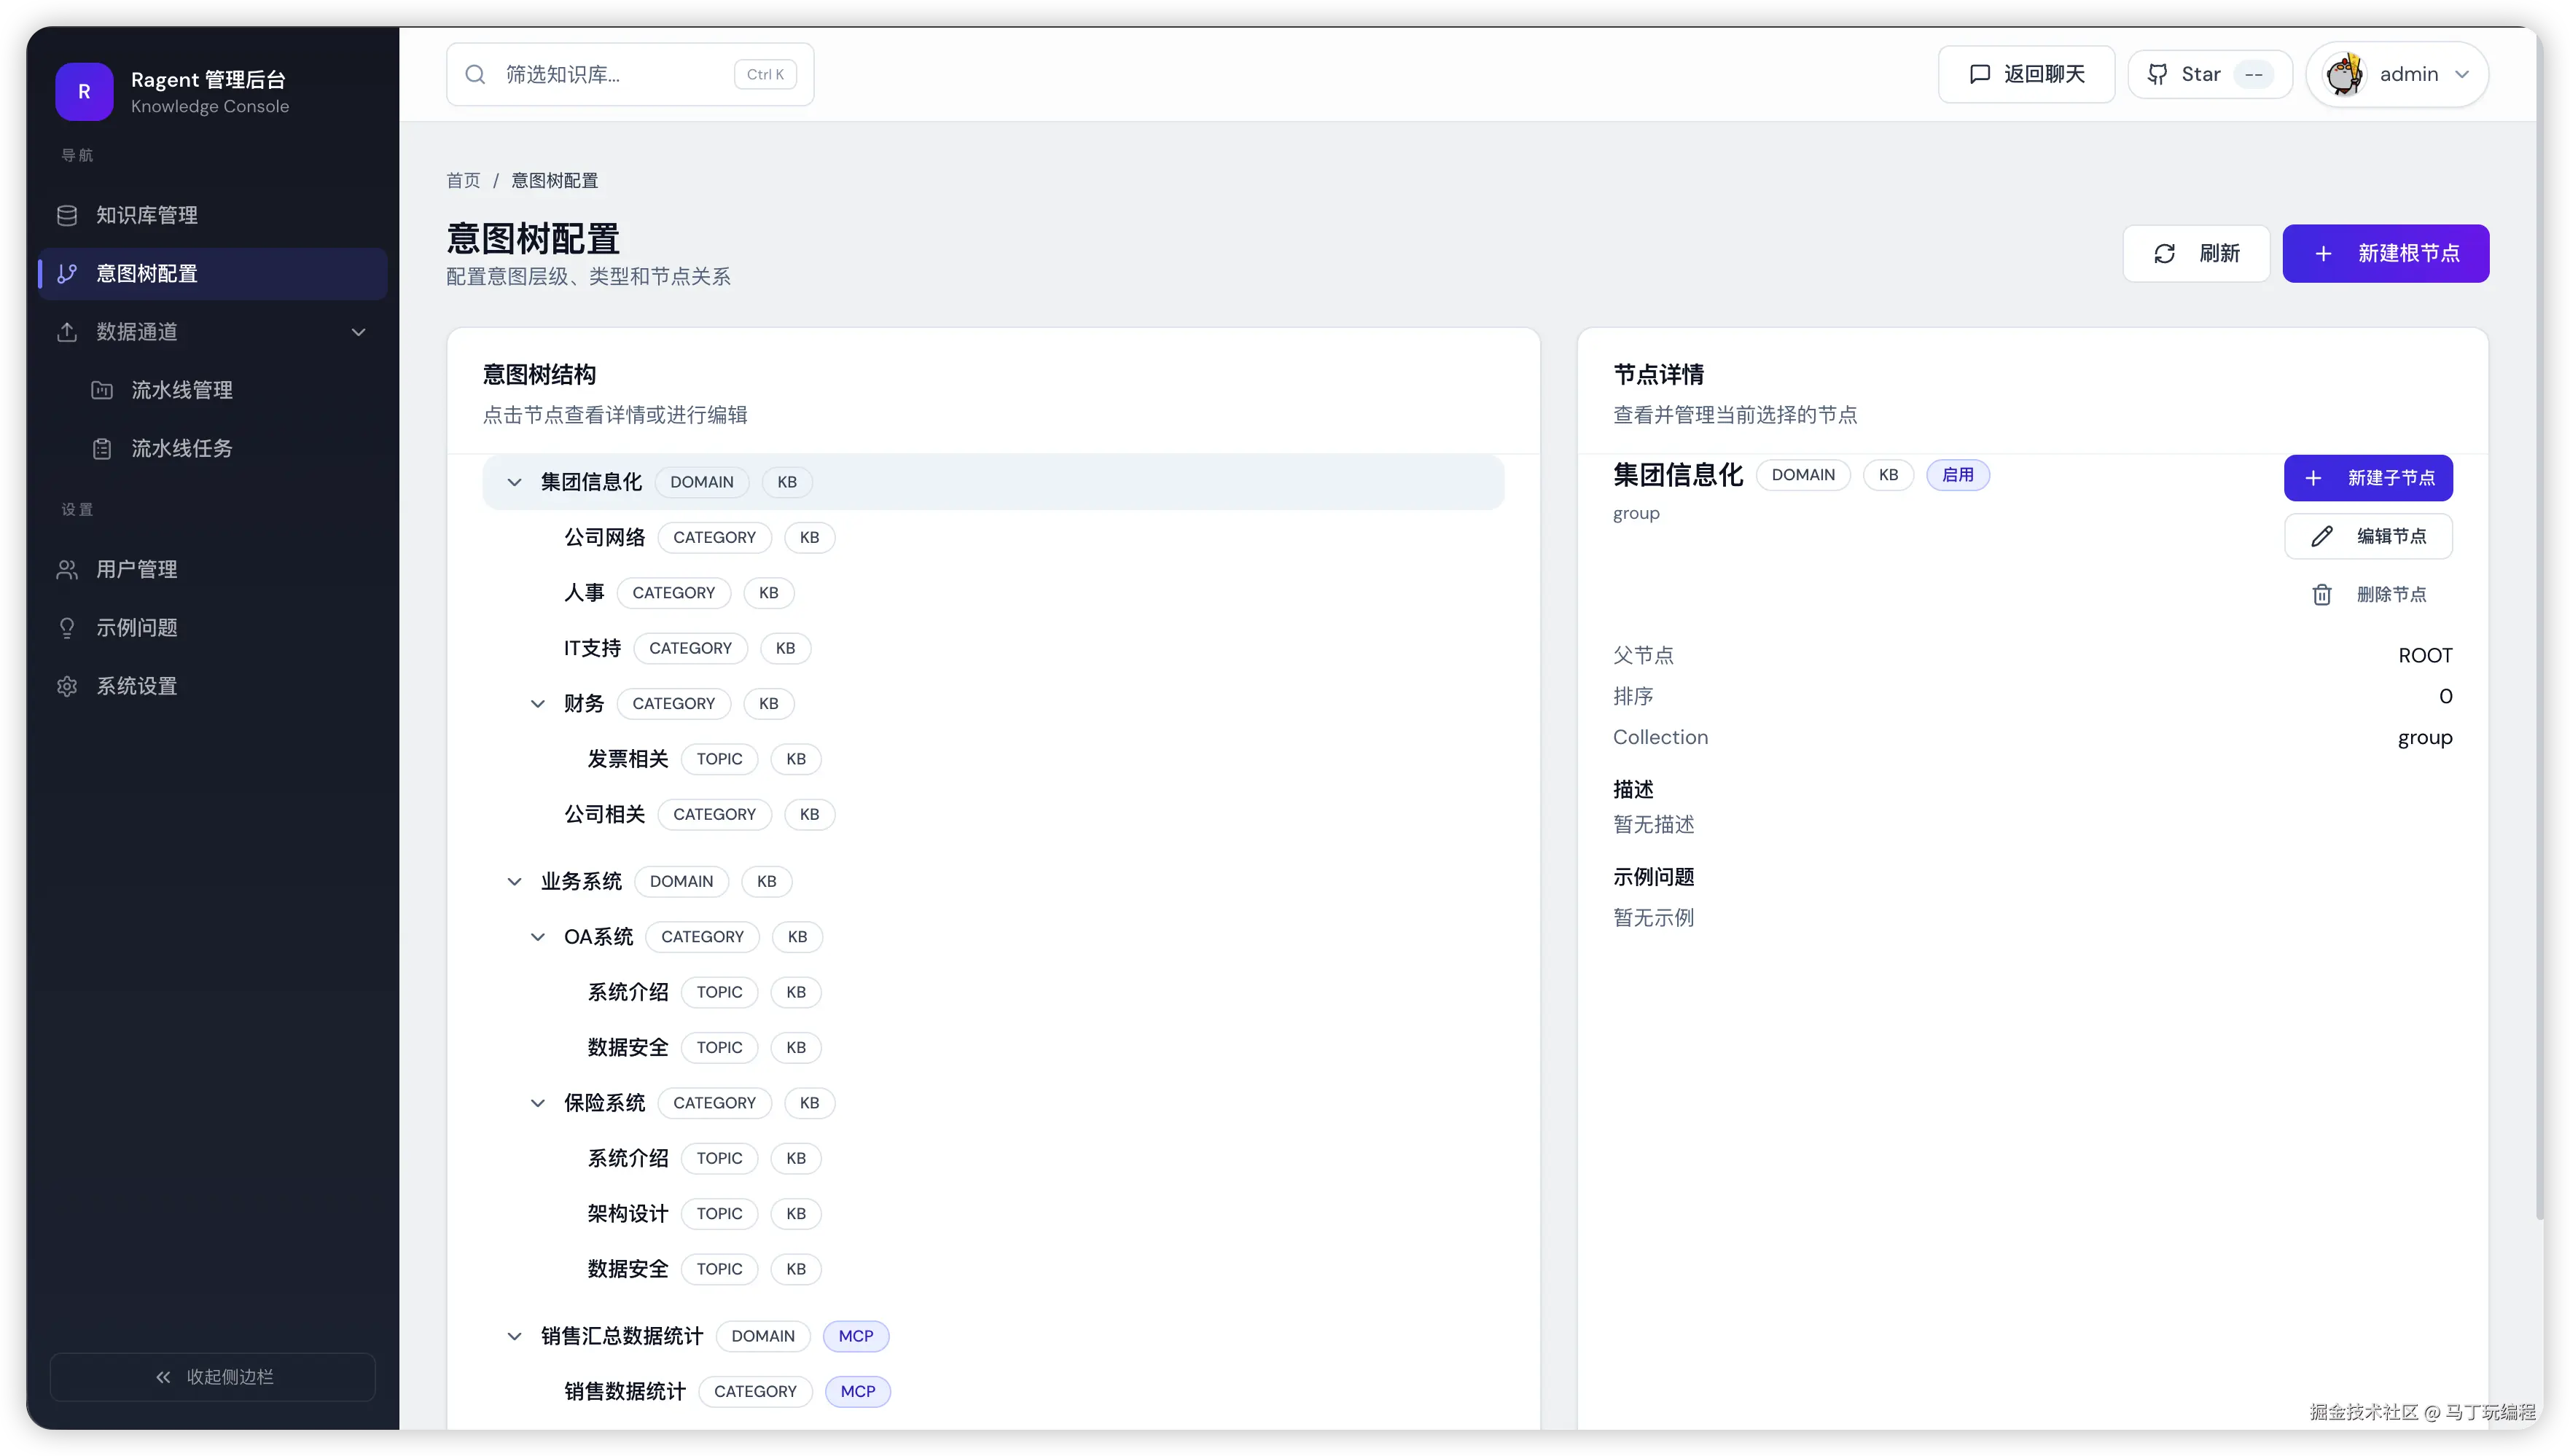Click the 新建根节点 button

click(x=2385, y=254)
